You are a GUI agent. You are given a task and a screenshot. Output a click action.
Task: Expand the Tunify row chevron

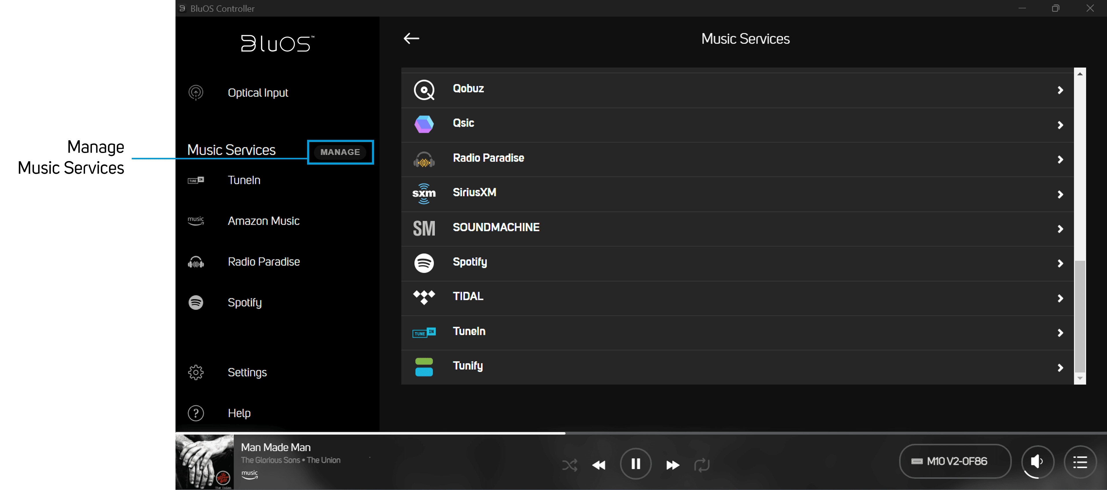pos(1060,368)
